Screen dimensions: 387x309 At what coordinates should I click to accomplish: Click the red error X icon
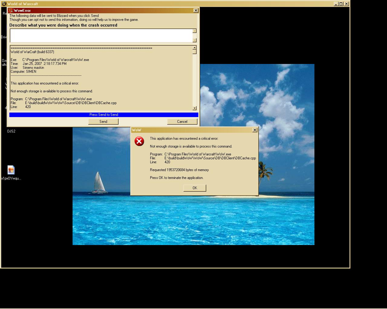click(139, 141)
